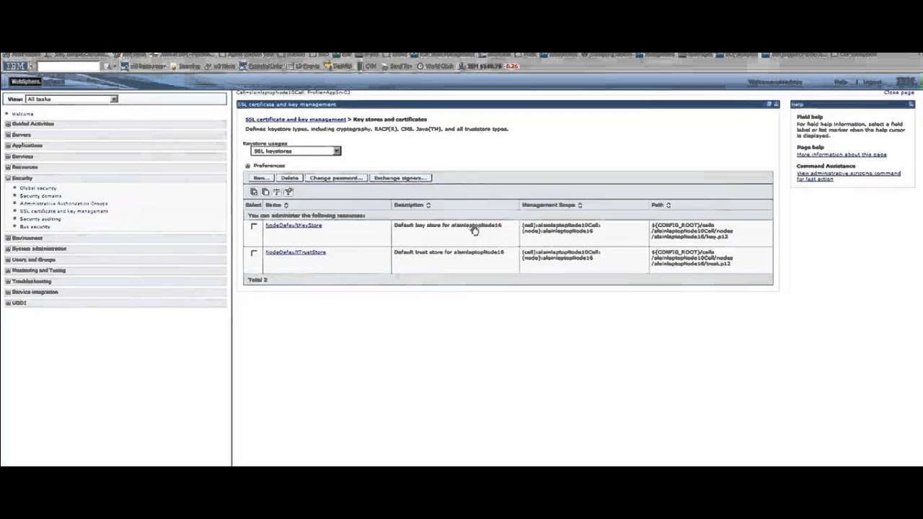Open SSL certificate and key management in navigation

(64, 211)
